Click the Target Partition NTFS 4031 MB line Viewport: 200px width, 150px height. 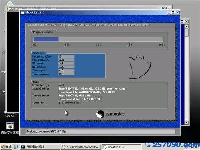pyautogui.click(x=74, y=95)
